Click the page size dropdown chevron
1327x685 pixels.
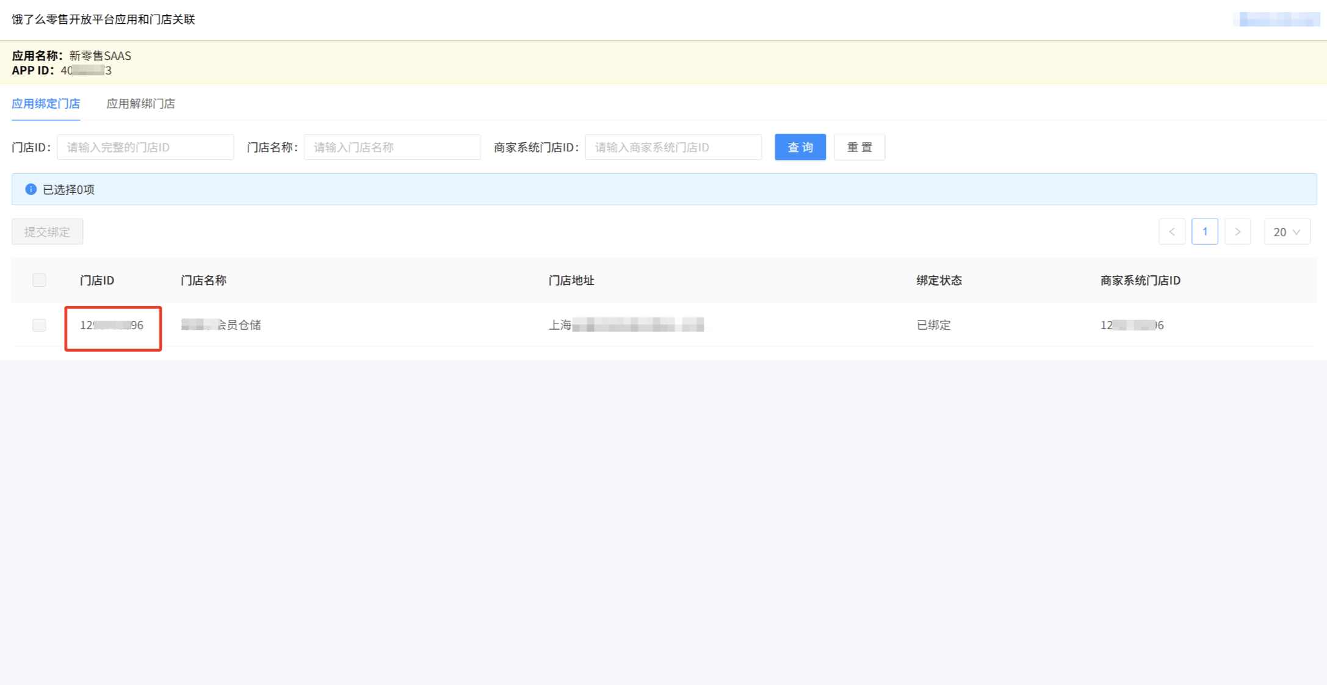[x=1296, y=232]
